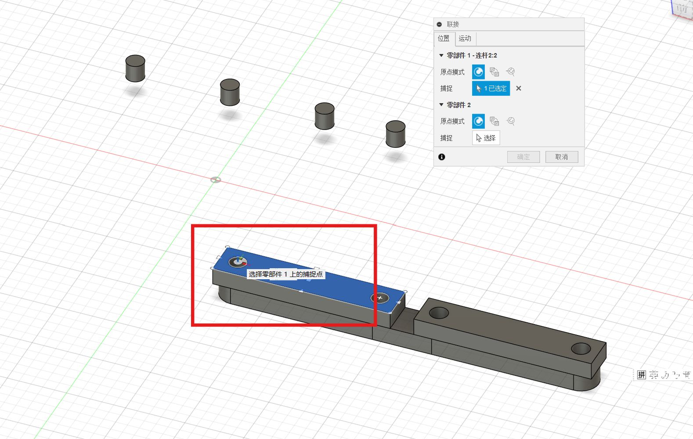Click the 联接 dialog title text
The image size is (693, 439).
click(453, 25)
